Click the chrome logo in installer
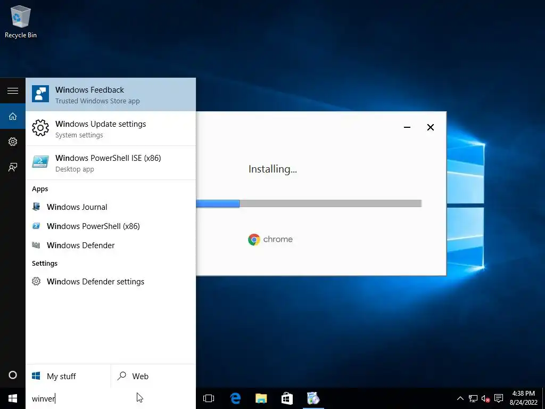Image resolution: width=545 pixels, height=409 pixels. (x=270, y=239)
